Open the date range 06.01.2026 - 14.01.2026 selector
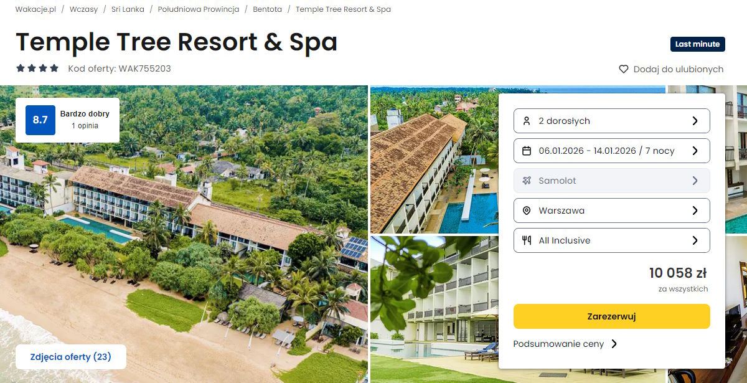Image resolution: width=747 pixels, height=383 pixels. pyautogui.click(x=612, y=151)
